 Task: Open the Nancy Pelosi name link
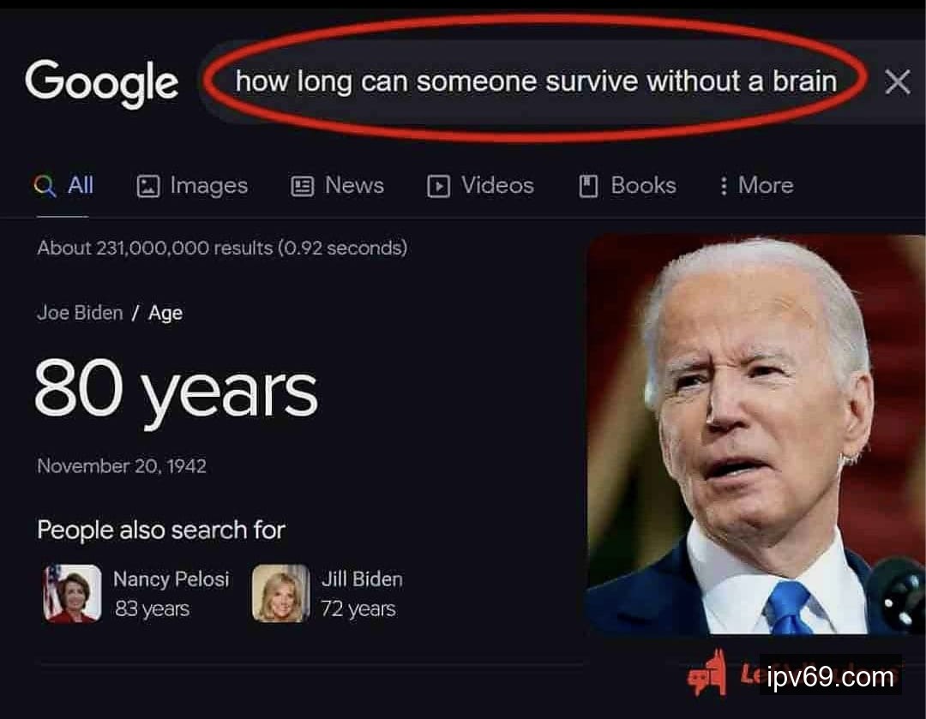[x=171, y=579]
